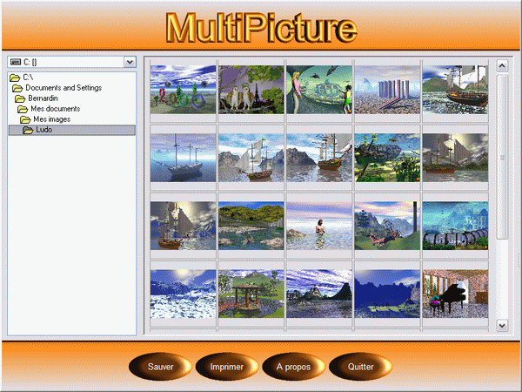The image size is (522, 392).
Task: Select the snowy mountains with sun thumbnail
Action: [x=183, y=294]
